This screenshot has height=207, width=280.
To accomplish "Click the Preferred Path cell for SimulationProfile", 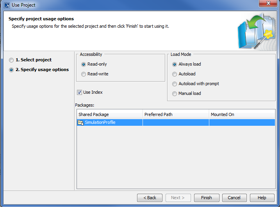I will coord(176,122).
